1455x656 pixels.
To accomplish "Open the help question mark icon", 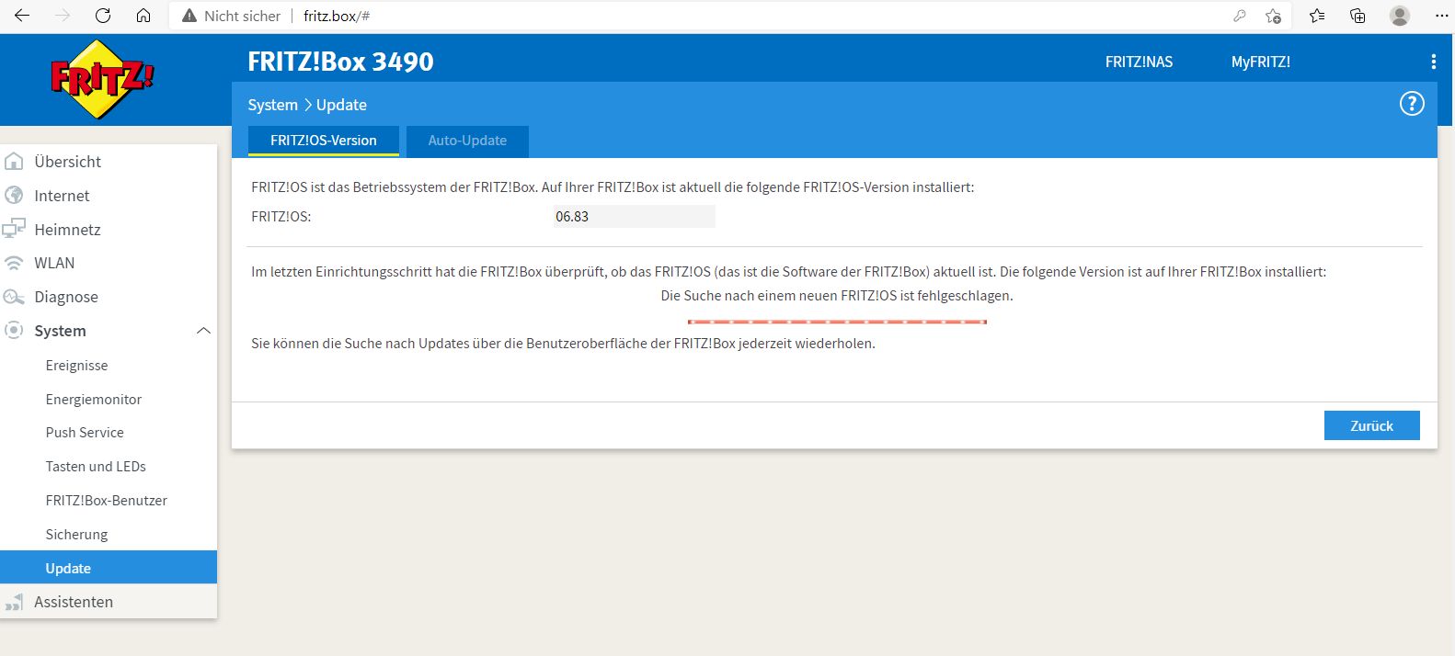I will tap(1412, 104).
